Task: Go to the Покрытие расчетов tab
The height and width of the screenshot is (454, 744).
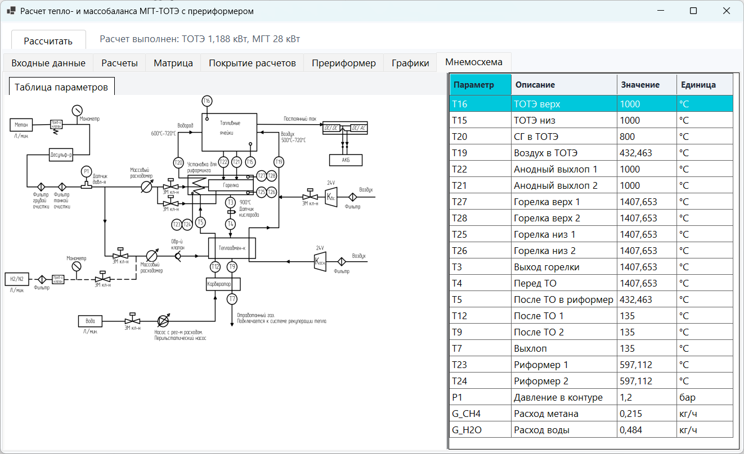Action: coord(252,63)
